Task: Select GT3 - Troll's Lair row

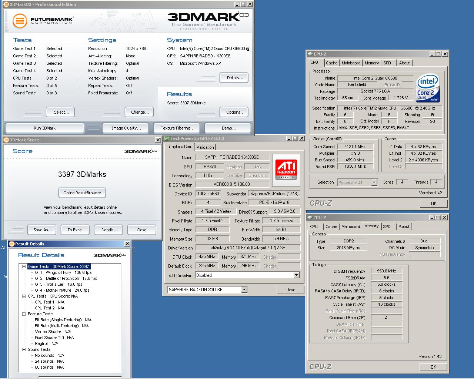Action: pos(59,284)
